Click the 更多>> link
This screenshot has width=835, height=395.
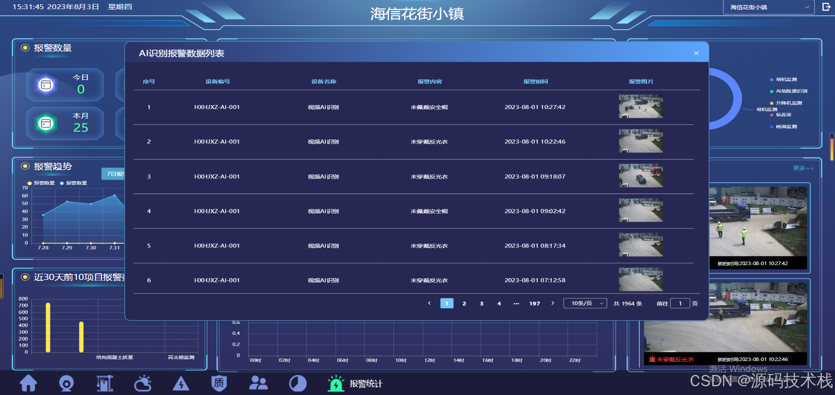point(803,168)
